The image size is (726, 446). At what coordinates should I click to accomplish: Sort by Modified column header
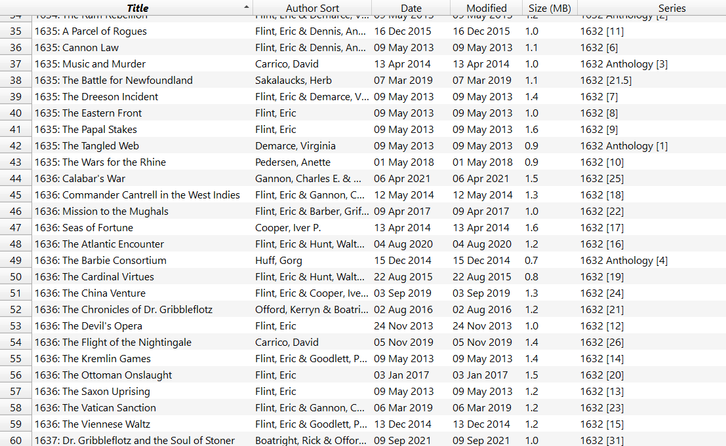(486, 8)
